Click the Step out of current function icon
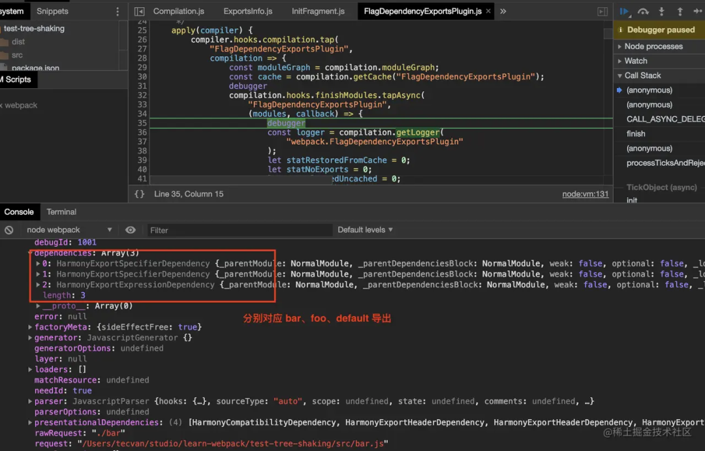 (x=680, y=11)
